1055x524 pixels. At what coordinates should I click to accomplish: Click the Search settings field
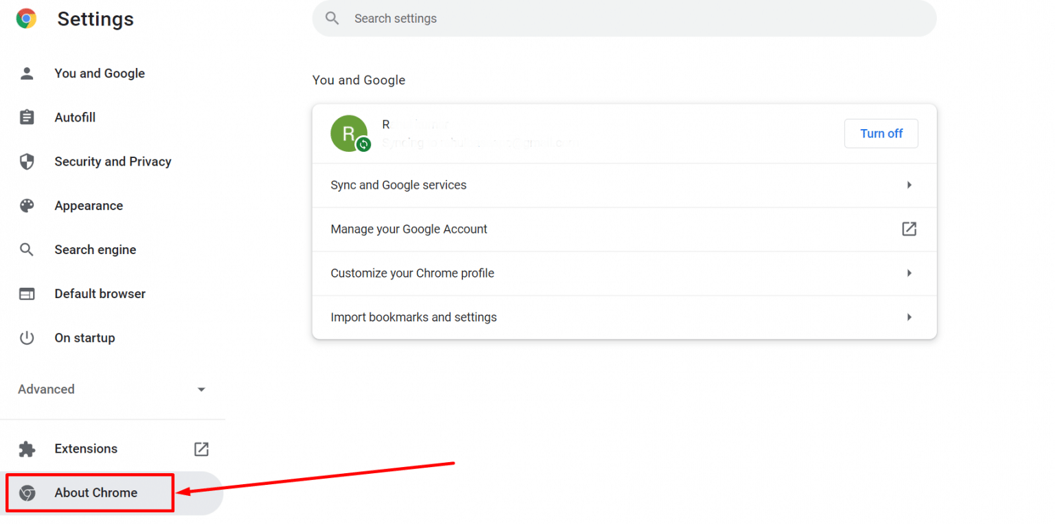click(624, 19)
